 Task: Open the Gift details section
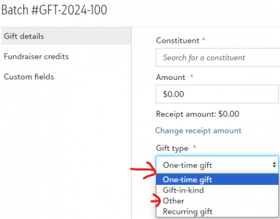click(x=66, y=36)
